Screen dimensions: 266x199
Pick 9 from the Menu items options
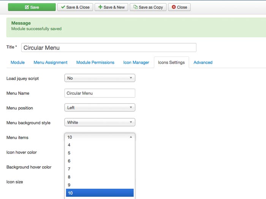(100, 185)
